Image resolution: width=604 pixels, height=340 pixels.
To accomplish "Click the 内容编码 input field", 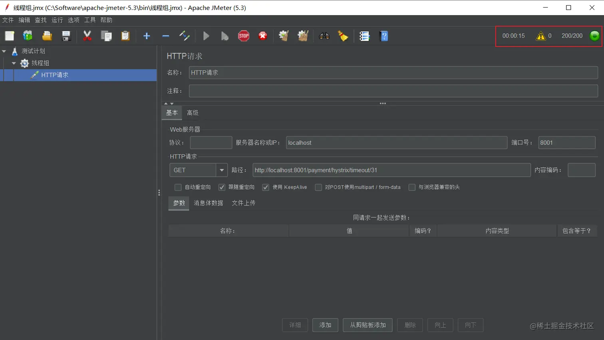I will (x=582, y=170).
